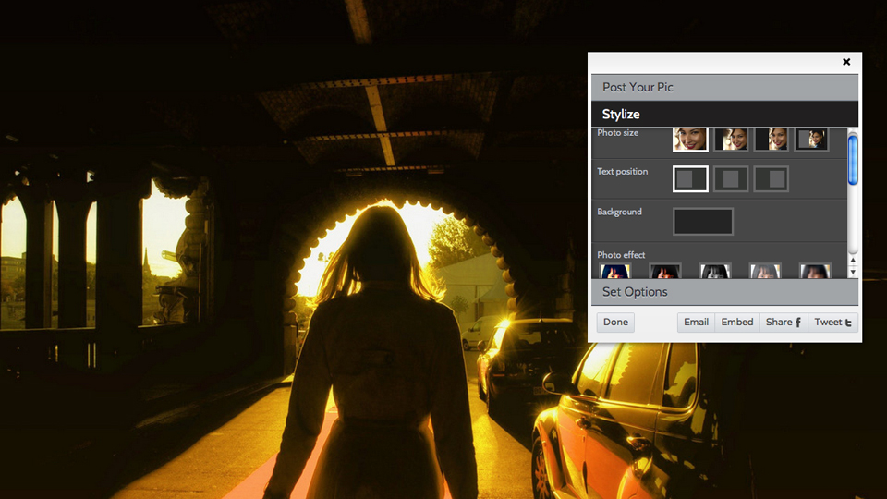Select the first full-size photo size option
This screenshot has width=887, height=499.
click(x=690, y=140)
